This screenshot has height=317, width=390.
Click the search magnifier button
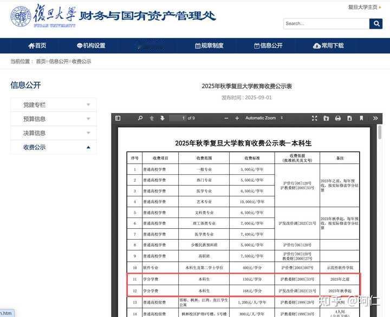(x=376, y=24)
